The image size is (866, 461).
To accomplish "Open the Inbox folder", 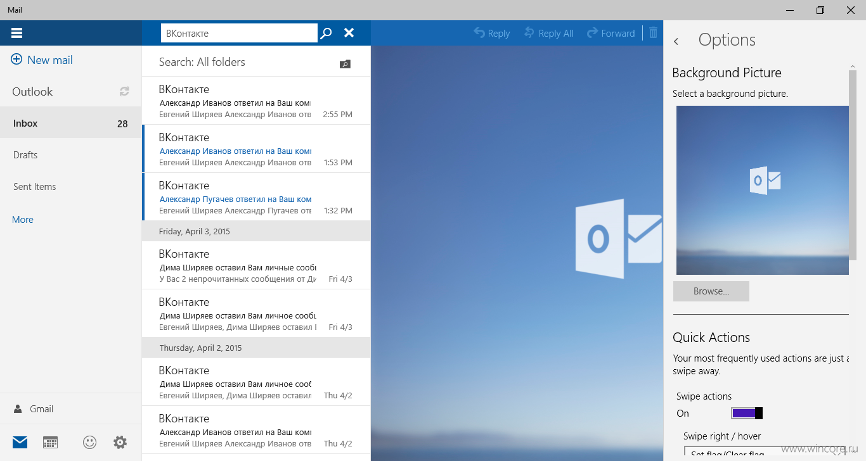I will [x=70, y=123].
